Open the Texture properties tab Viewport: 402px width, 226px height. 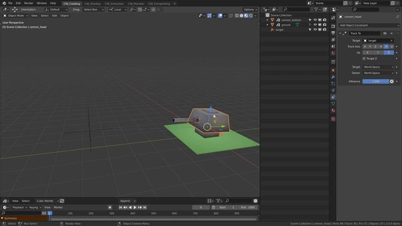pyautogui.click(x=333, y=119)
